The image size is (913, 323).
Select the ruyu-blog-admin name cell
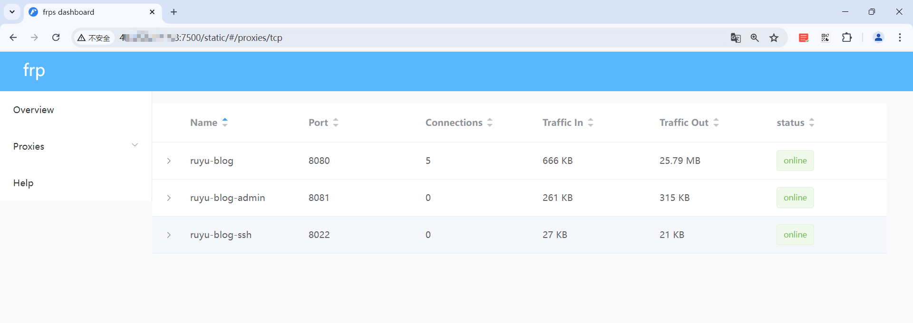click(x=227, y=198)
